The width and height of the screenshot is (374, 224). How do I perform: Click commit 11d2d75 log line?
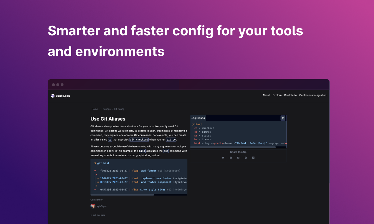[140, 178]
